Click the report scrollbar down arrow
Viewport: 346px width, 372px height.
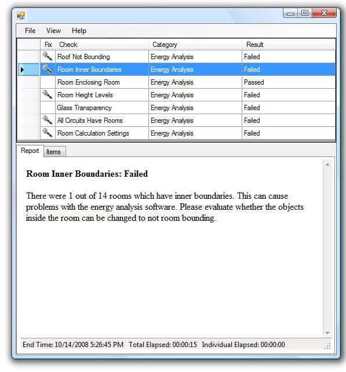coord(327,333)
